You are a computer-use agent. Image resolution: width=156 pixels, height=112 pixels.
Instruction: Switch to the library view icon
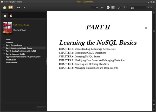tap(5, 8)
